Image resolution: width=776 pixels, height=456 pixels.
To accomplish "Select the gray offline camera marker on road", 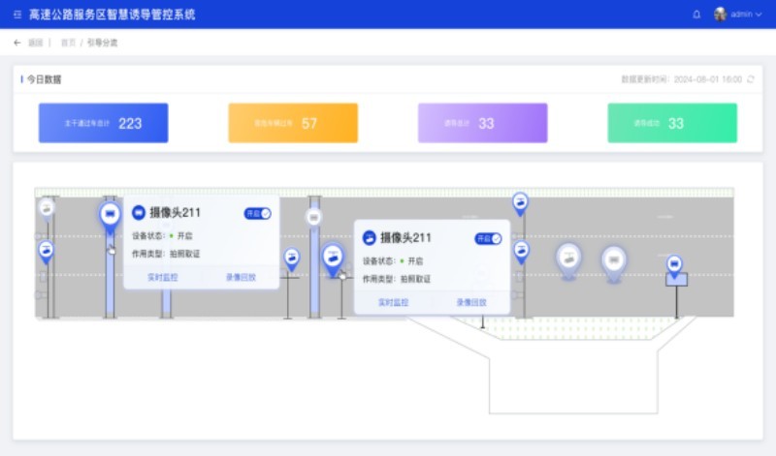I will 568,257.
